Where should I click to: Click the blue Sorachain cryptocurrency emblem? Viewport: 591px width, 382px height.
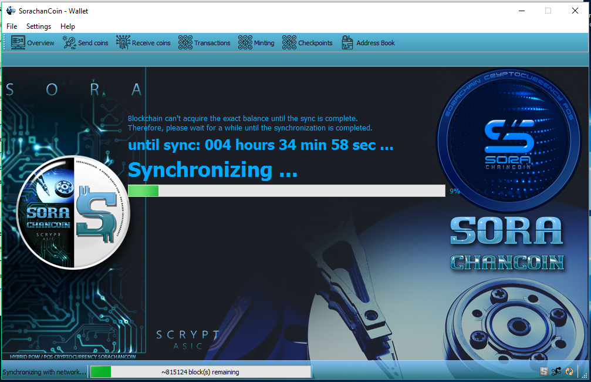click(x=508, y=140)
